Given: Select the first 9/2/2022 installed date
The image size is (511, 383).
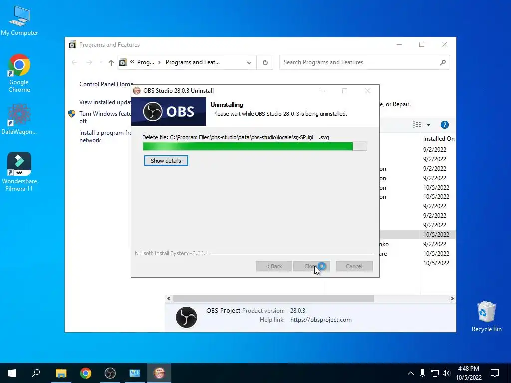Looking at the screenshot, I should tap(435, 149).
